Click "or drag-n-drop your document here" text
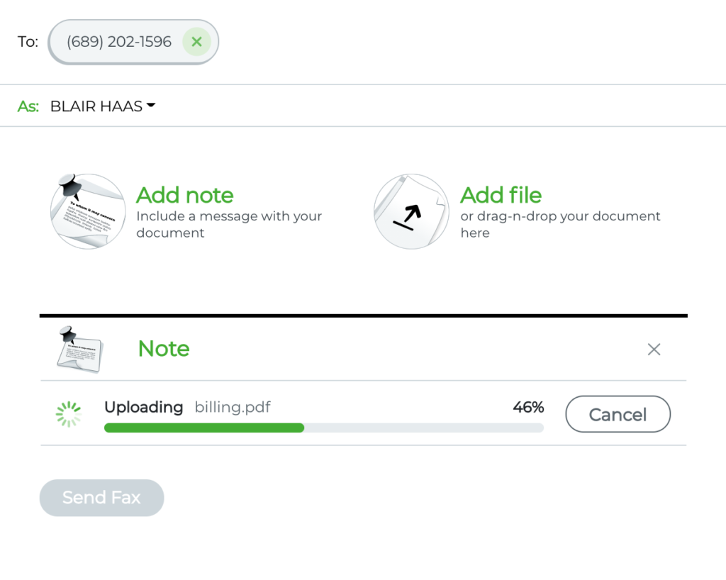The width and height of the screenshot is (726, 580). click(560, 224)
